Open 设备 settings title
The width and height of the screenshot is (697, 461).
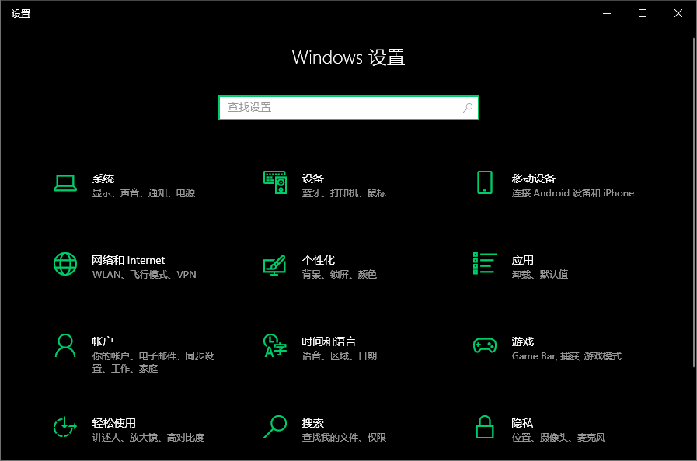click(x=313, y=179)
